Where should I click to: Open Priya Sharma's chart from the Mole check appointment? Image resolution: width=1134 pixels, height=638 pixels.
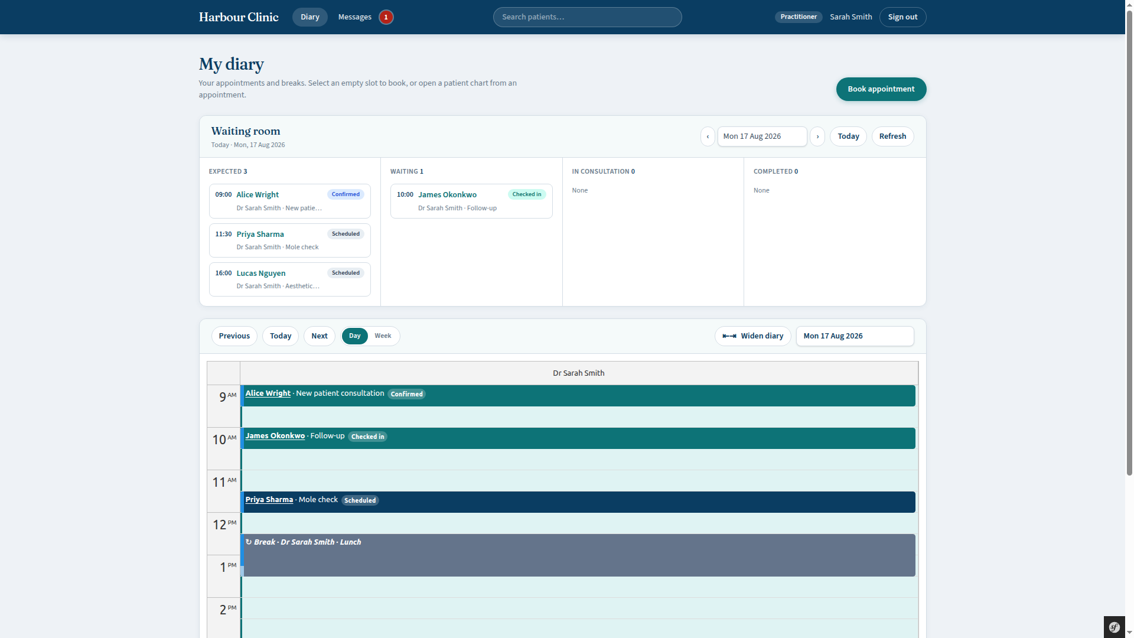[x=269, y=500]
